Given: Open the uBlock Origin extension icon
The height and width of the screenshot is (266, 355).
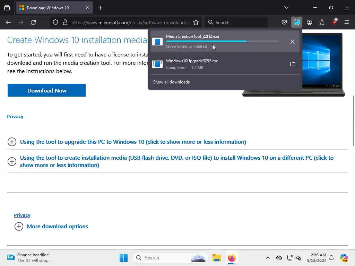Looking at the screenshot, I should (335, 22).
